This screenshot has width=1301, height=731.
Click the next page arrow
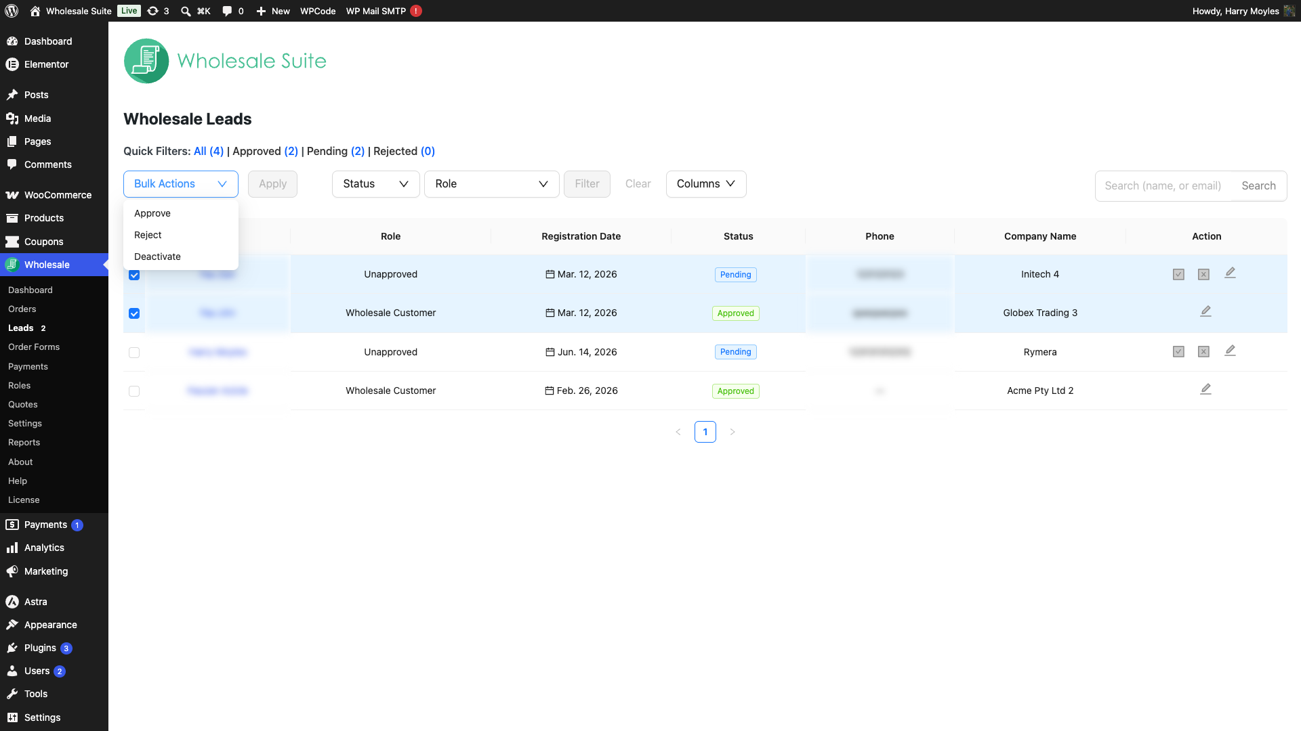pyautogui.click(x=732, y=432)
